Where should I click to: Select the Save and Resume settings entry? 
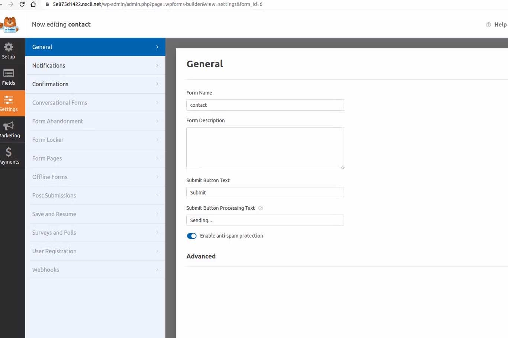pos(95,214)
